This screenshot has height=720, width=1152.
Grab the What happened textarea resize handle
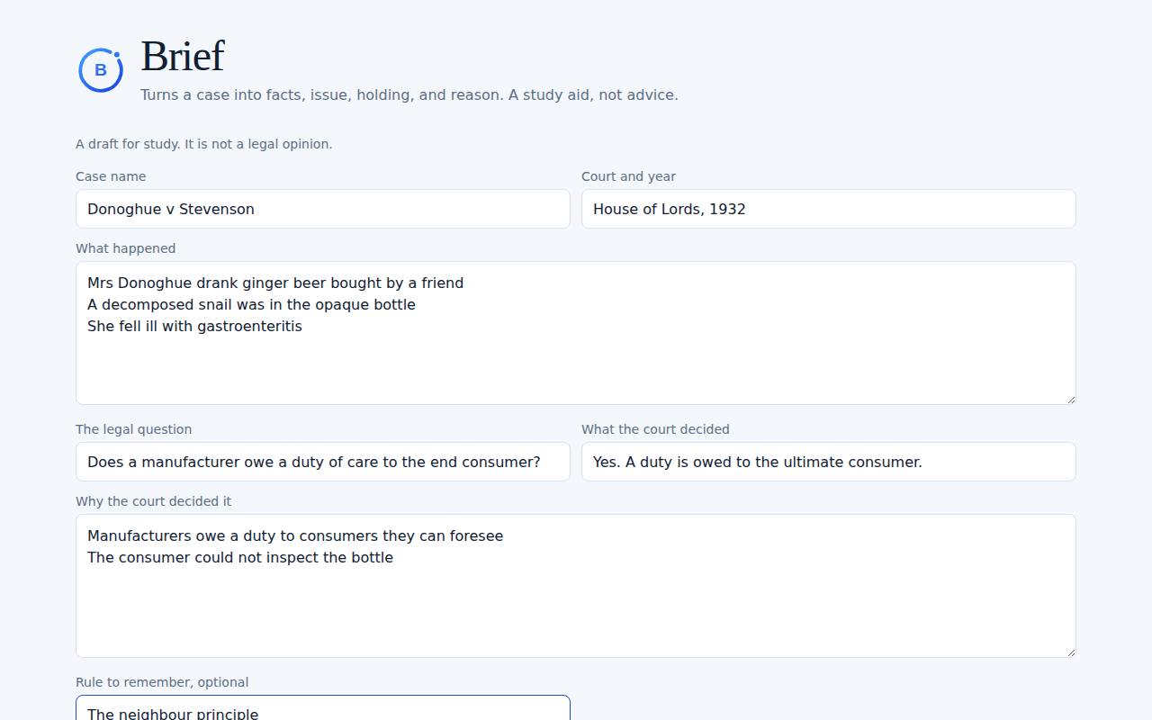[1070, 399]
